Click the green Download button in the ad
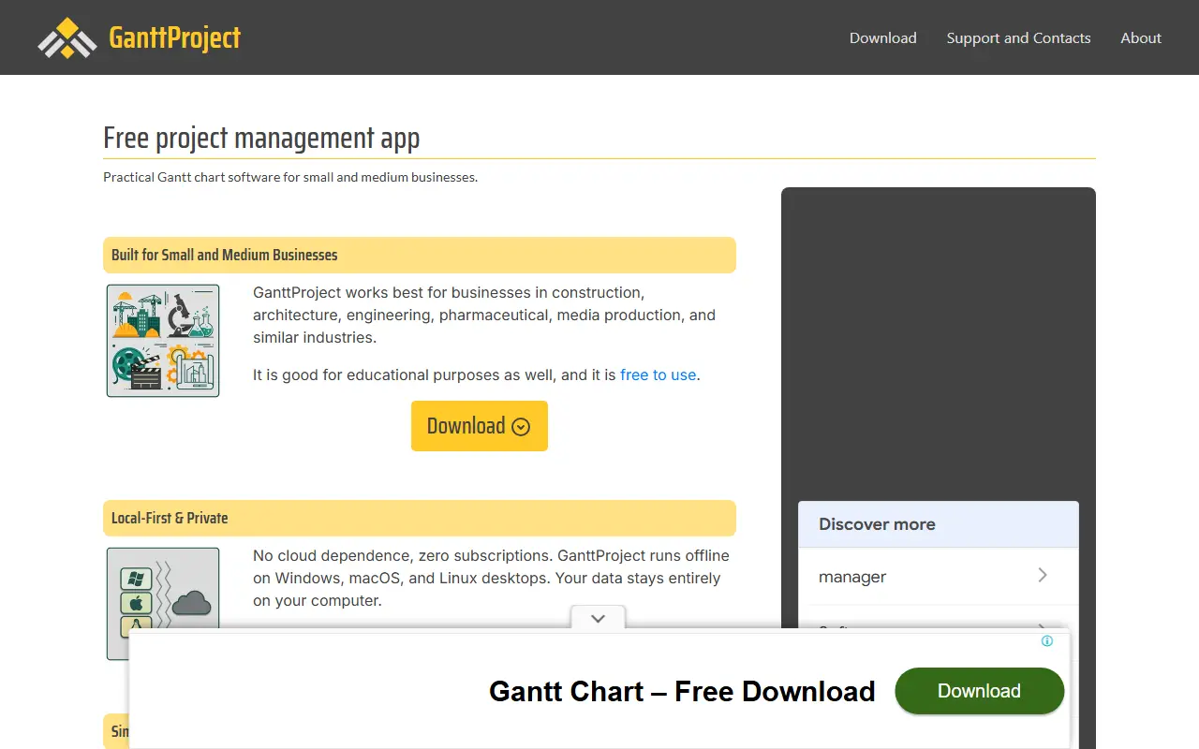This screenshot has height=749, width=1199. [x=980, y=691]
